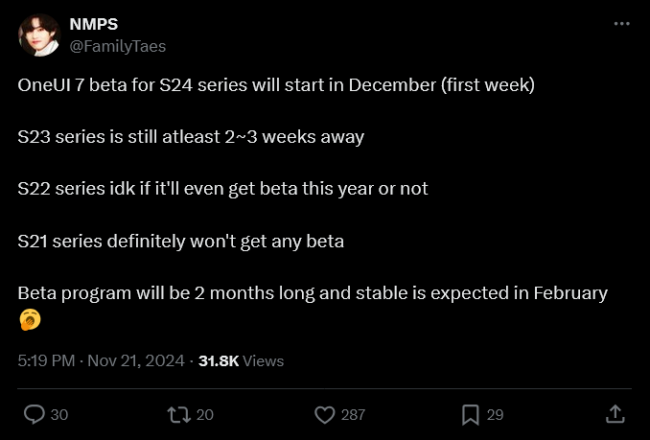Click the 5:19 PM timestamp
The image size is (650, 440).
click(47, 361)
